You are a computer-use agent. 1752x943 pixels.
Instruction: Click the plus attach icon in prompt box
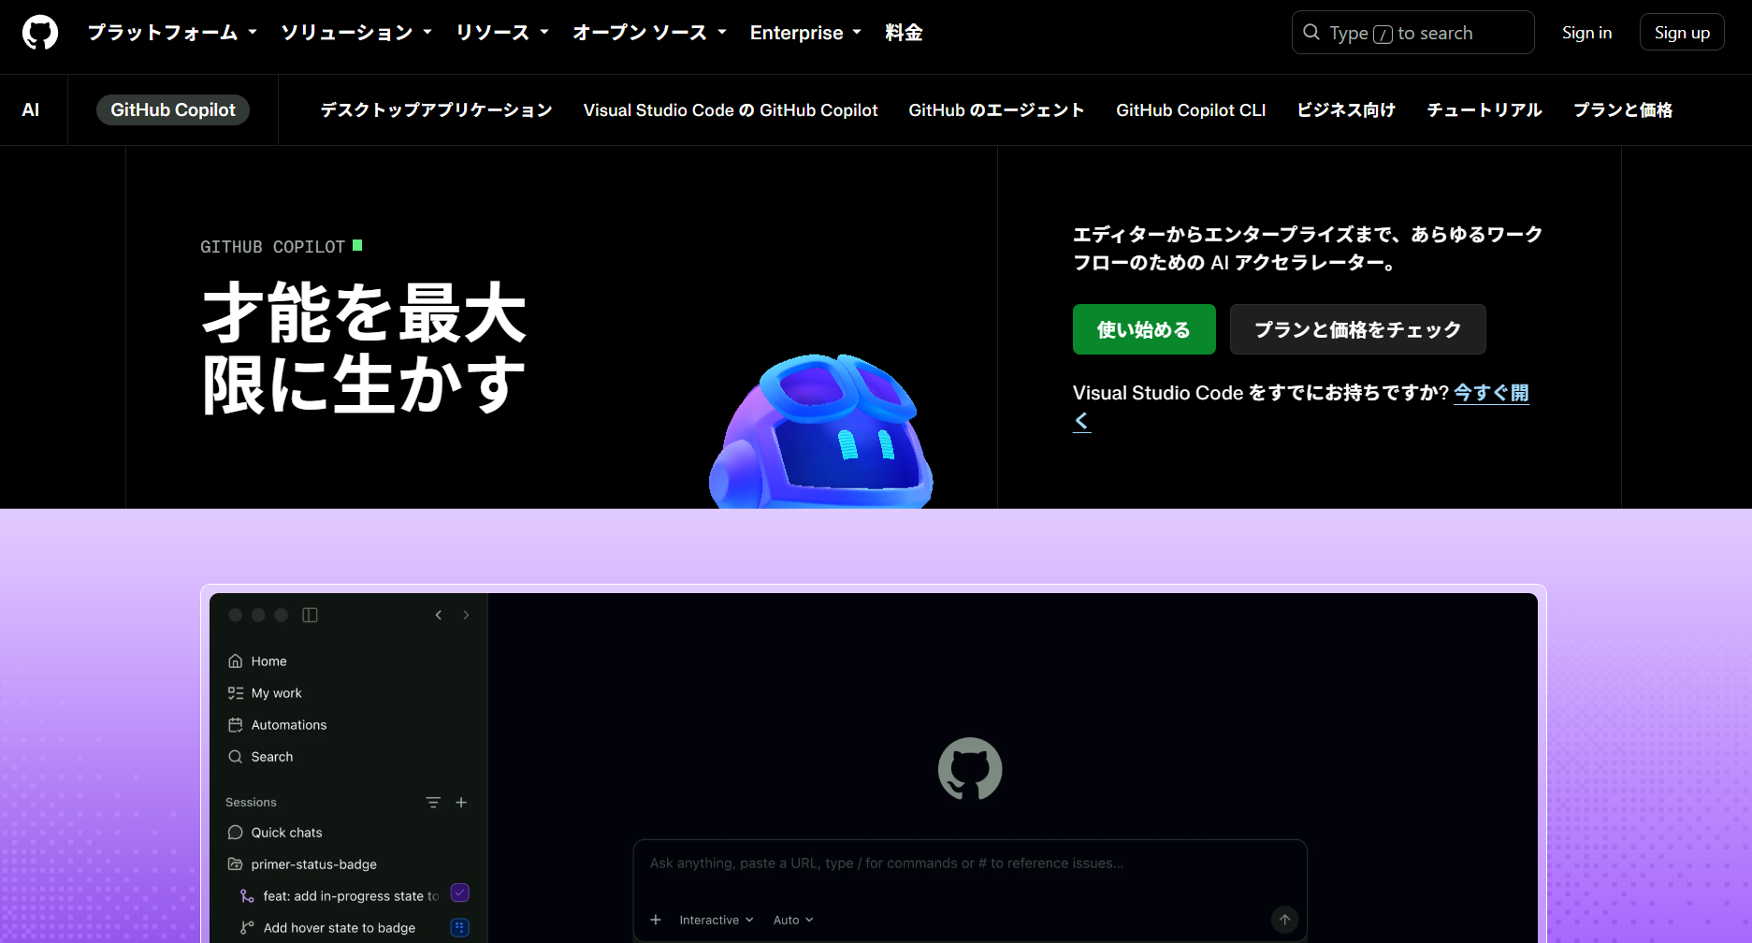[656, 921]
